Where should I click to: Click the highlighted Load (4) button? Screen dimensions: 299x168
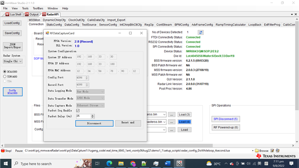pos(185,122)
